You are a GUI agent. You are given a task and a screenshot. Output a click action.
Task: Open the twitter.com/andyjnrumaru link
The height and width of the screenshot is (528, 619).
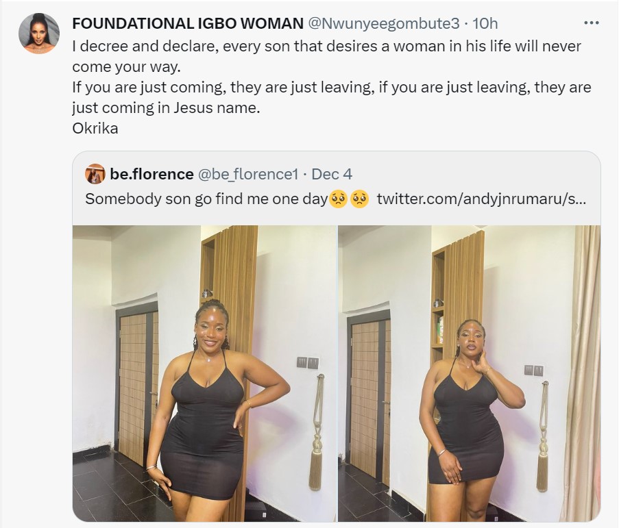tap(478, 199)
